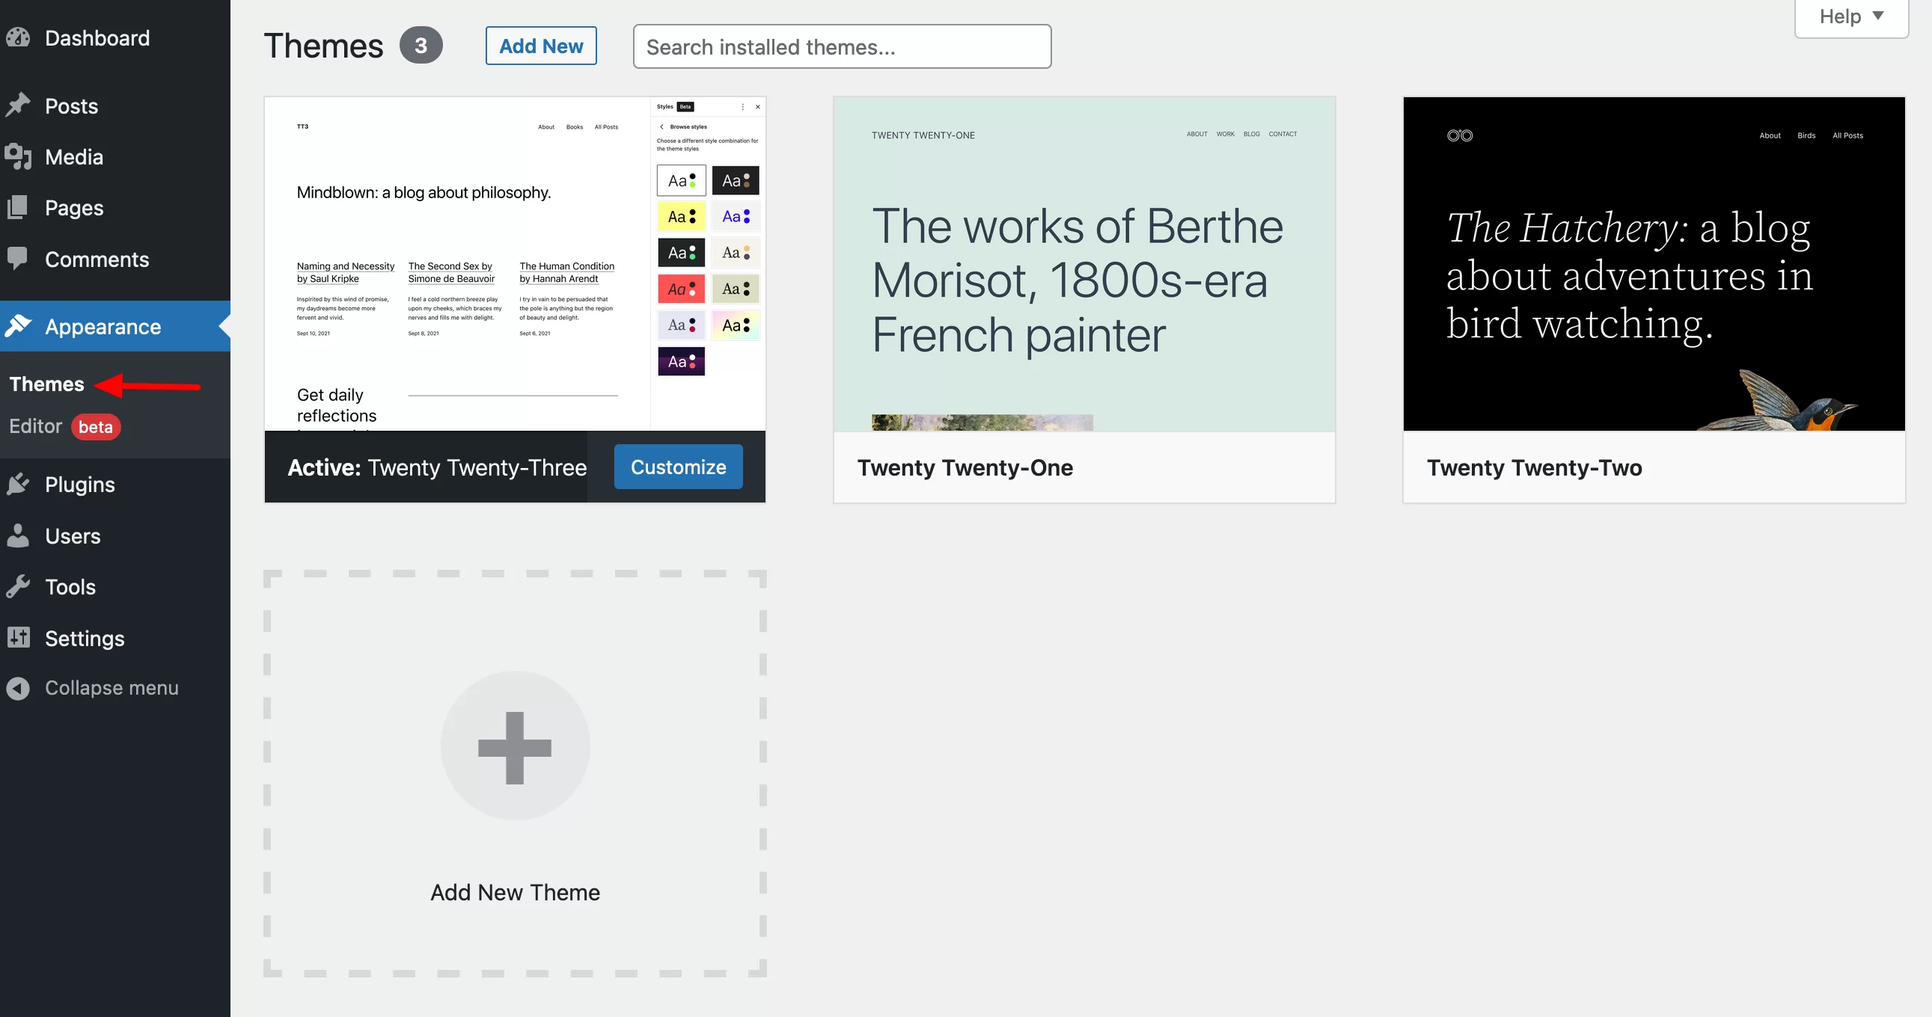Screen dimensions: 1932x1017
Task: Click the Media library icon
Action: point(18,156)
